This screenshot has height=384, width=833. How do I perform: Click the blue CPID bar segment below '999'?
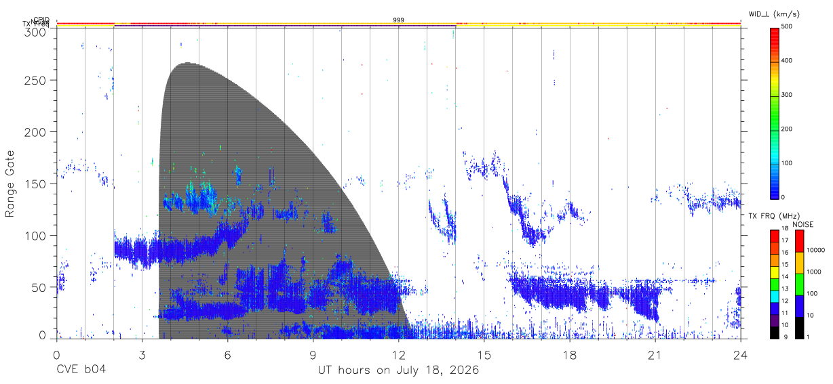[285, 26]
